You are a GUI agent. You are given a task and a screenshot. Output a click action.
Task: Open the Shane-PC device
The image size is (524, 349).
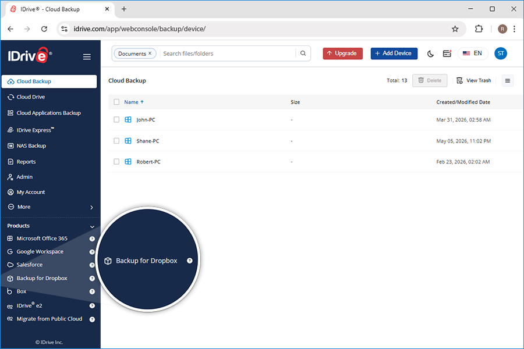pos(148,141)
